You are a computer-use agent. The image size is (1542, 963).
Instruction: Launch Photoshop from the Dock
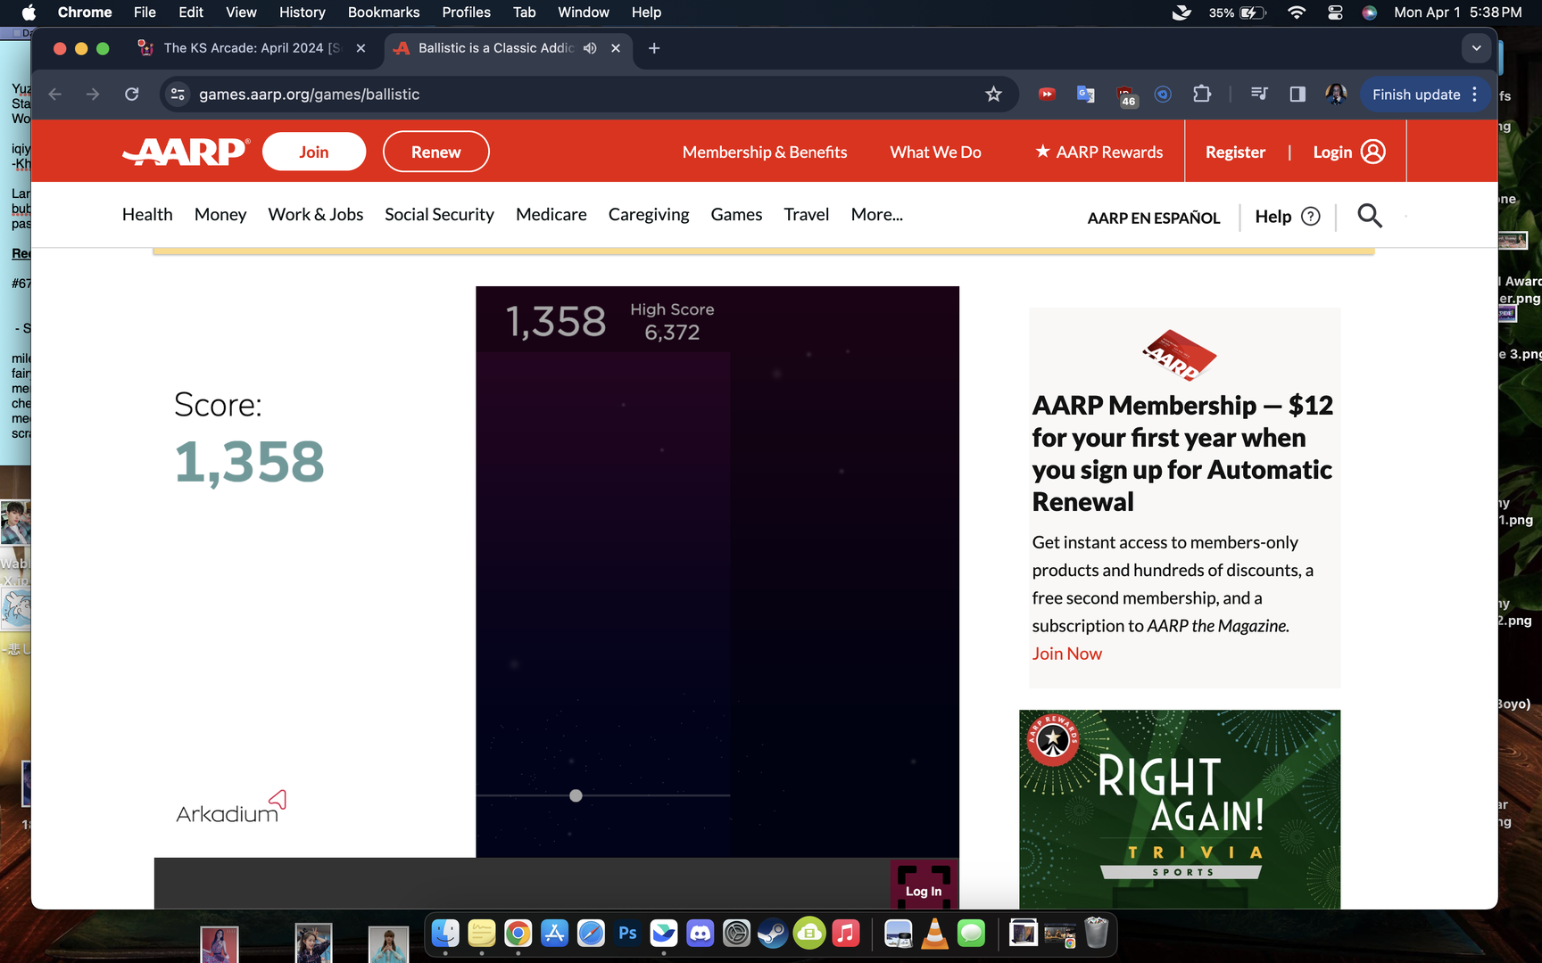click(x=627, y=934)
